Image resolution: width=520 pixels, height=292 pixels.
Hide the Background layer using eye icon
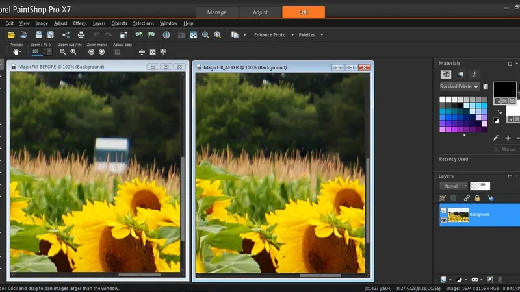(x=443, y=220)
